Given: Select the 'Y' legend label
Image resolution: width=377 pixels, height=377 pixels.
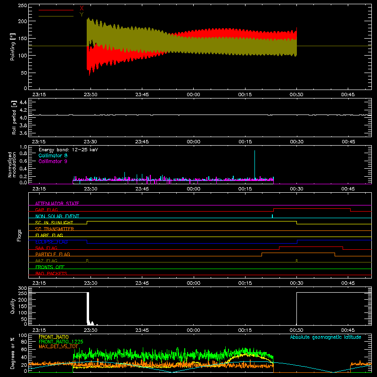Looking at the screenshot, I should pos(82,15).
